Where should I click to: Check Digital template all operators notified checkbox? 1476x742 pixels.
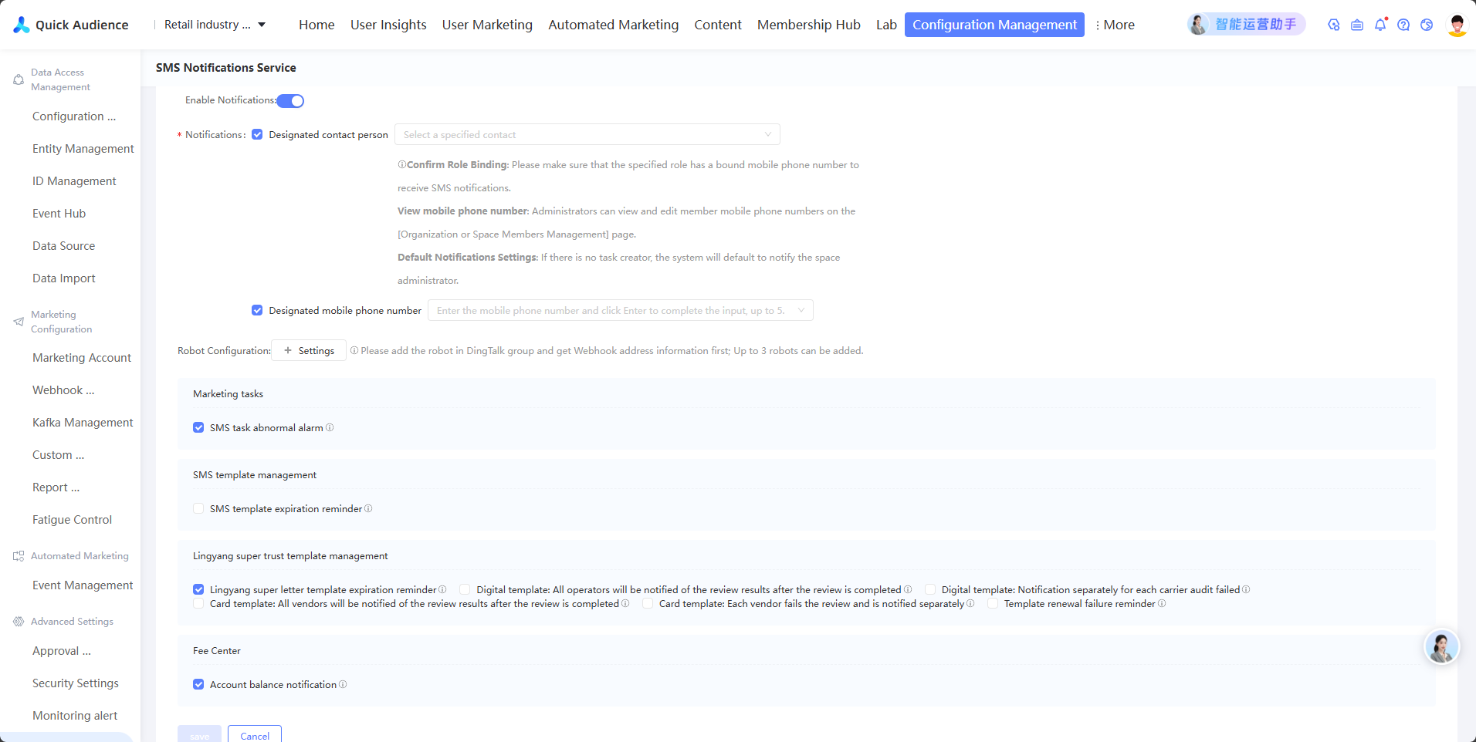pyautogui.click(x=465, y=589)
